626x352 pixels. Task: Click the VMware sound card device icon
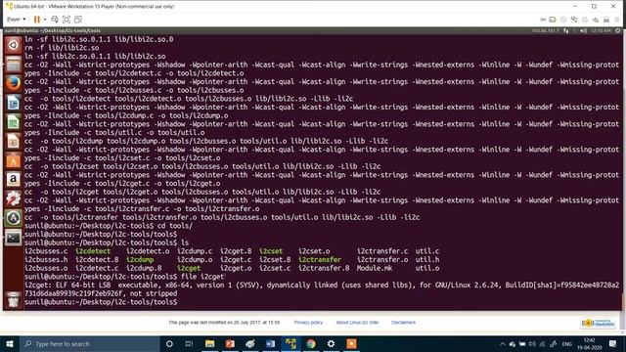(596, 20)
